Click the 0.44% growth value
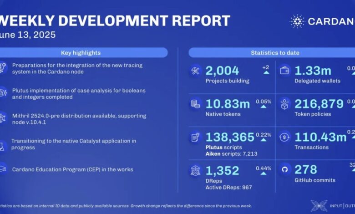Image resolution: width=355 pixels, height=214 pixels. coord(264,168)
